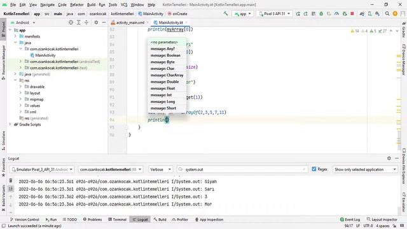This screenshot has width=407, height=229.
Task: Expand the manifests folder
Action: click(x=15, y=36)
